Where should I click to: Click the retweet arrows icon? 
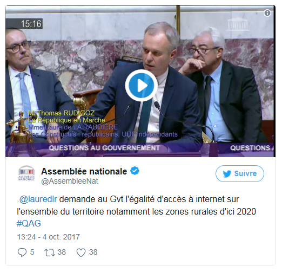tap(50, 252)
